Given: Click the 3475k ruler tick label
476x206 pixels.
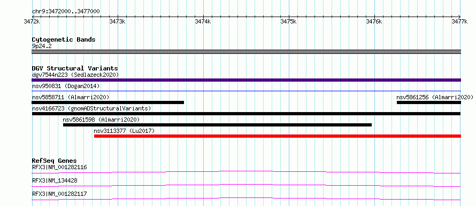Looking at the screenshot, I should click(x=289, y=22).
